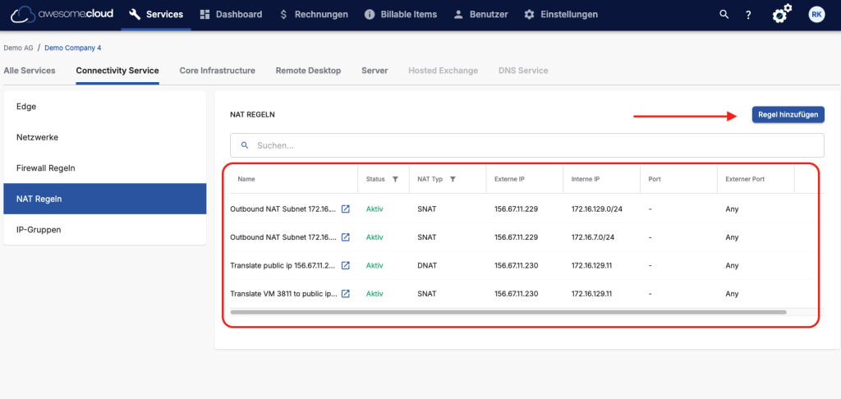Click the horizontal scrollbar under the NAT table
Image resolution: width=841 pixels, height=399 pixels.
tap(508, 312)
